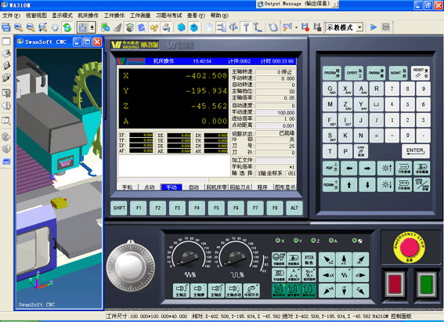This screenshot has height=322, width=444.
Task: Click the green rotate view toolbar icon
Action: pos(67,27)
